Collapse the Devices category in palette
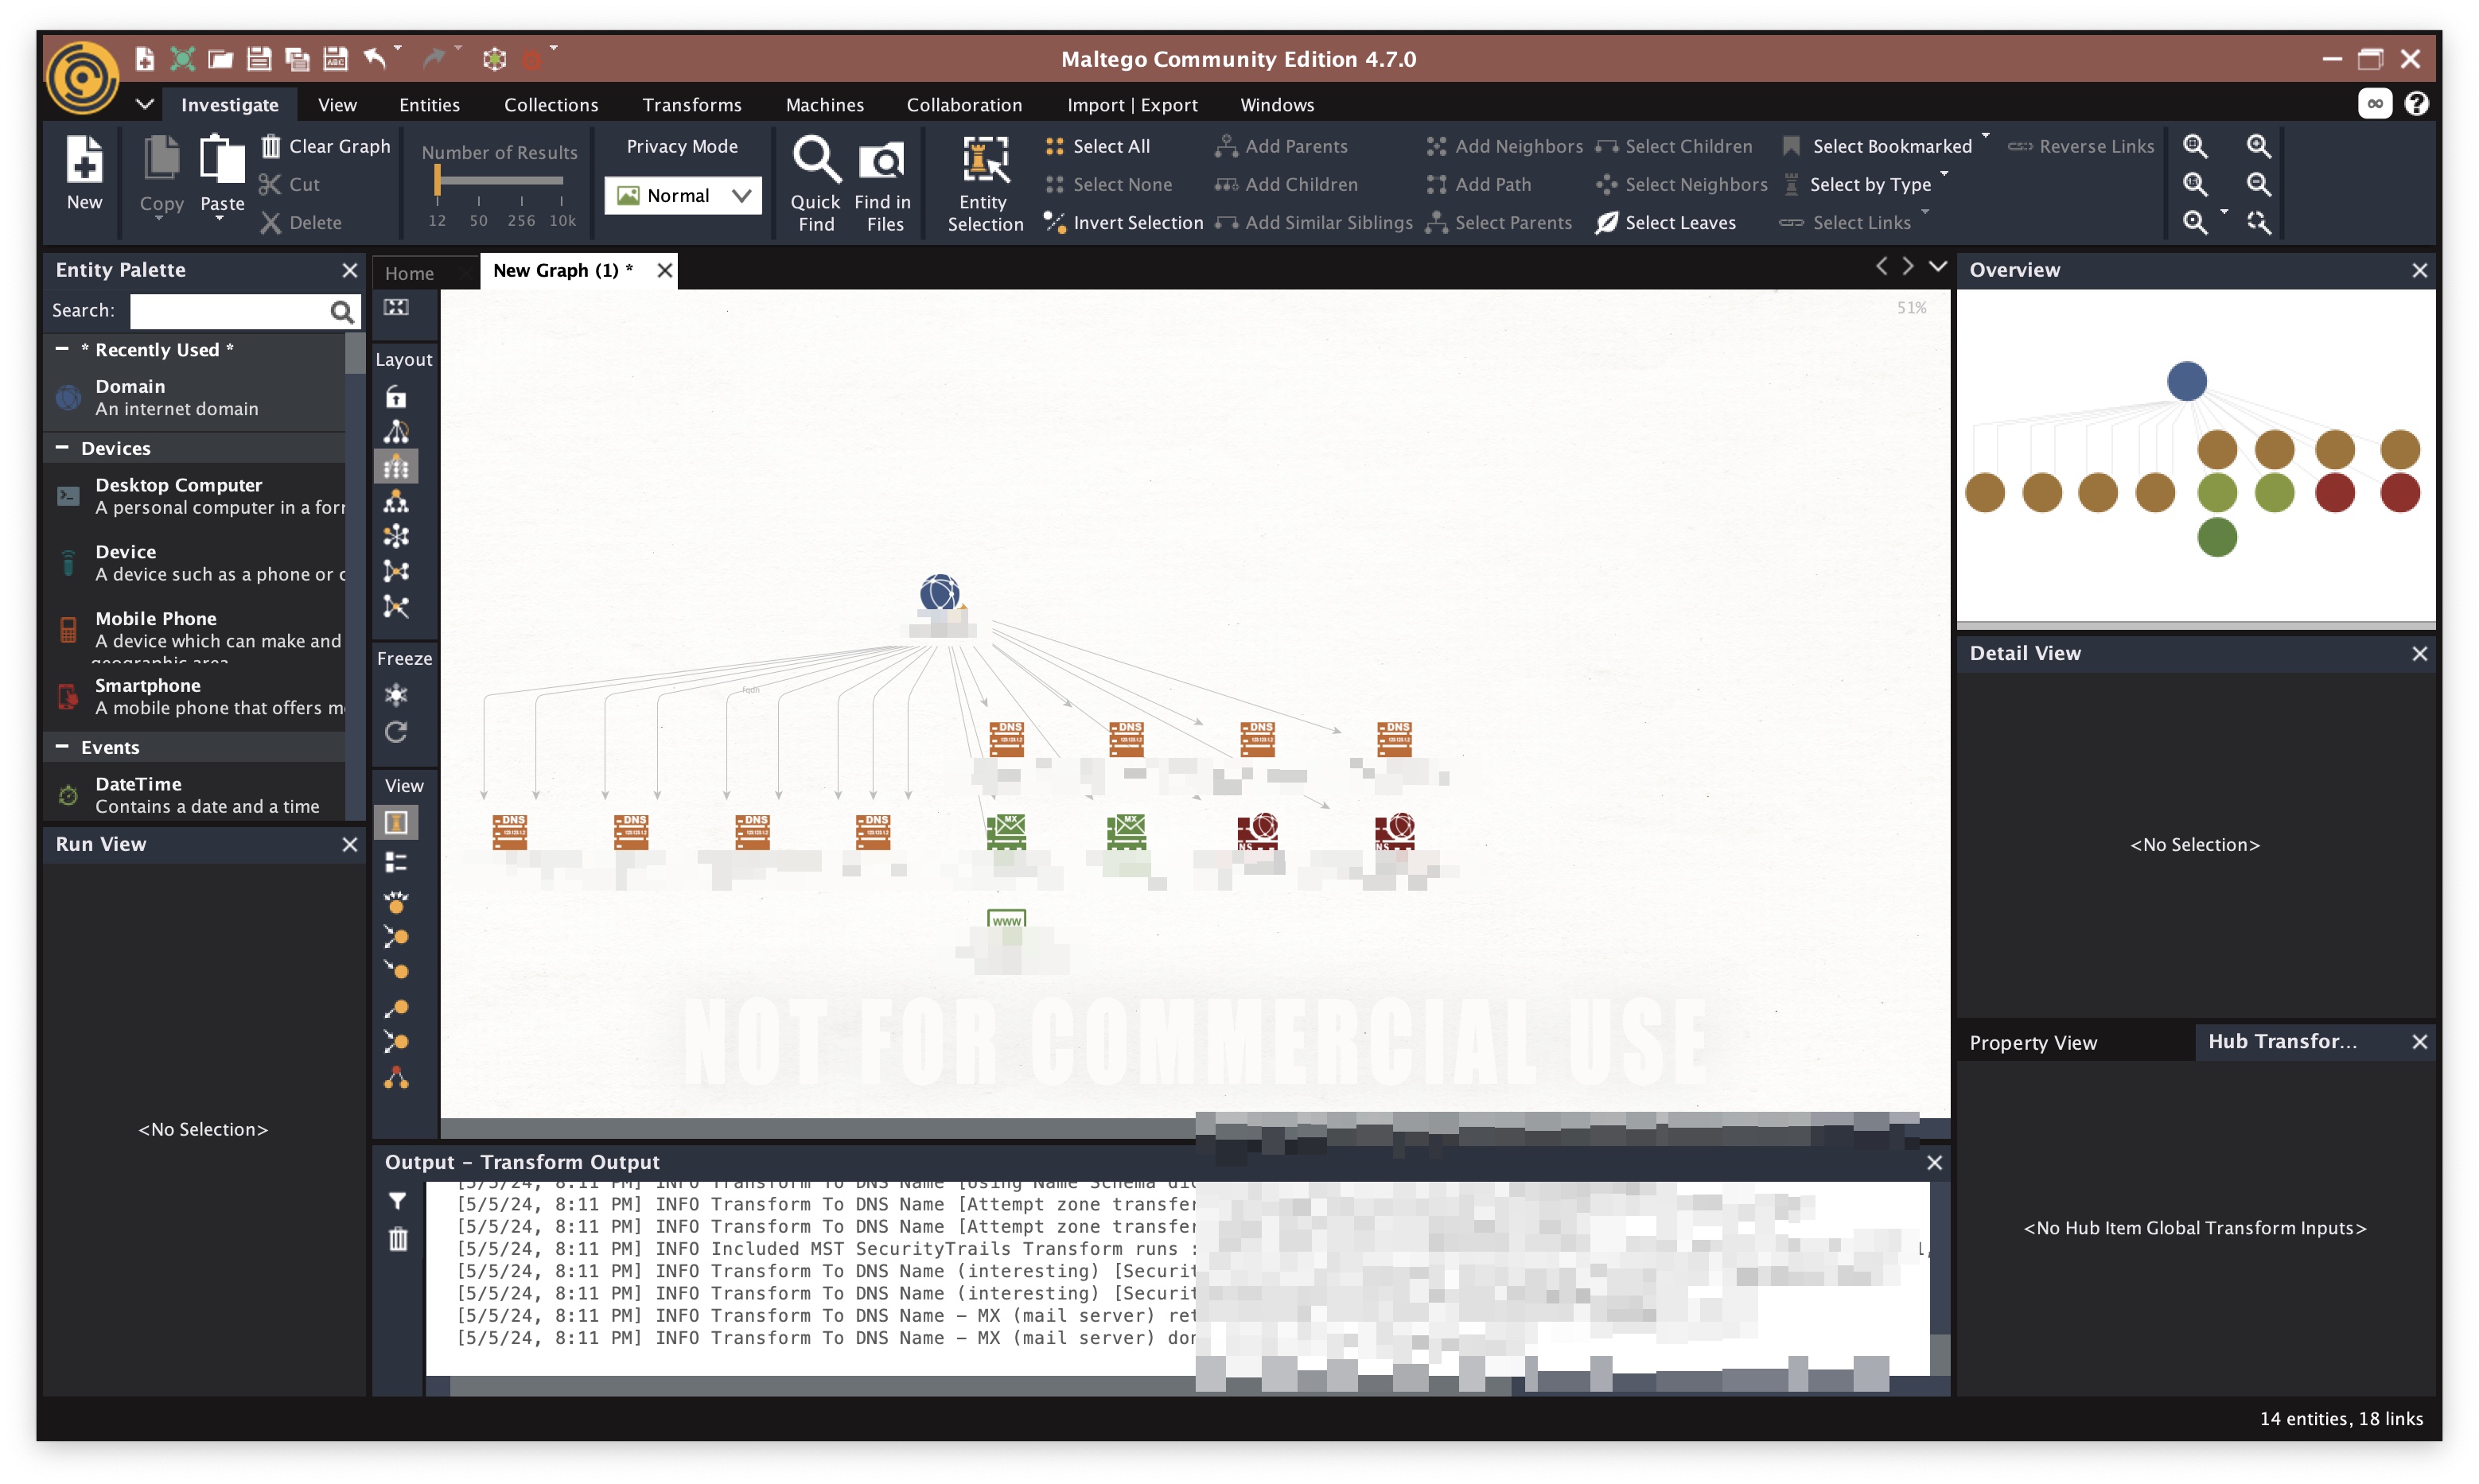This screenshot has height=1484, width=2479. (x=62, y=448)
